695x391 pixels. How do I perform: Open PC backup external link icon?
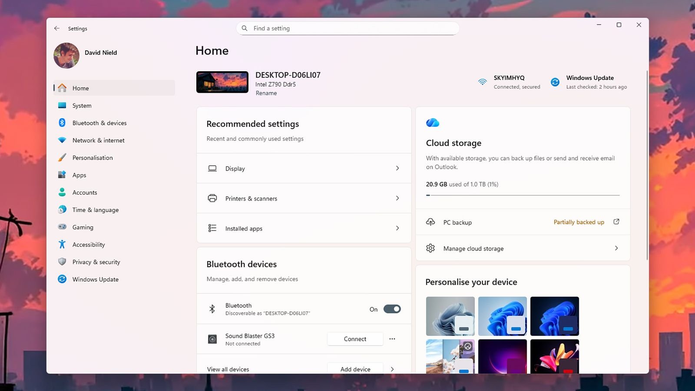pos(616,222)
